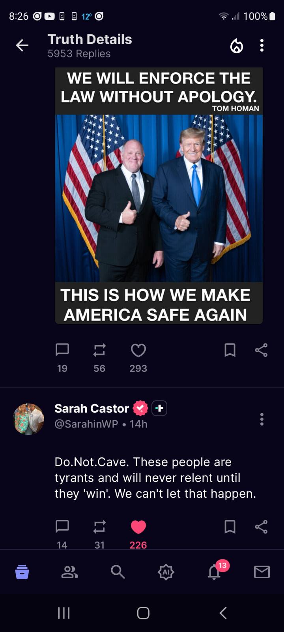Viewport: 284px width, 632px height.
Task: Share the Tom Homan image post
Action: click(x=261, y=350)
